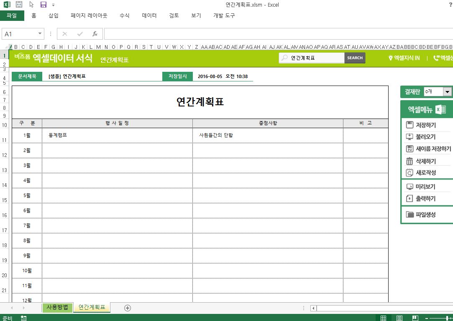Switch to the 사용방법 sheet tab
The height and width of the screenshot is (321, 453).
click(x=57, y=308)
